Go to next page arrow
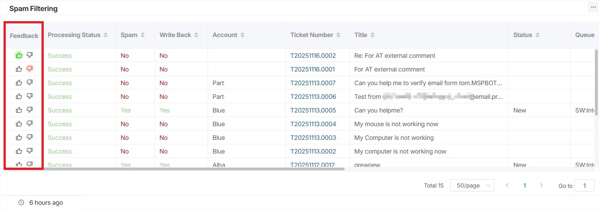 click(542, 186)
